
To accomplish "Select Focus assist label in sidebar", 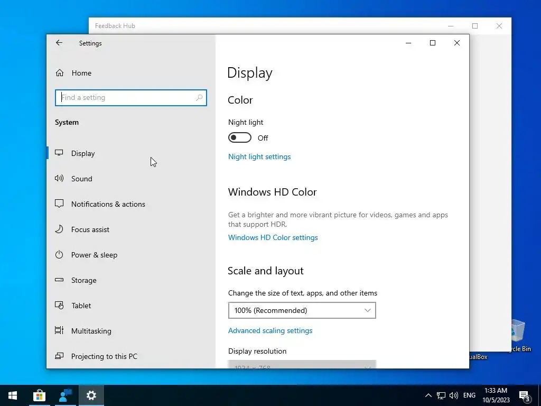I will coord(90,229).
